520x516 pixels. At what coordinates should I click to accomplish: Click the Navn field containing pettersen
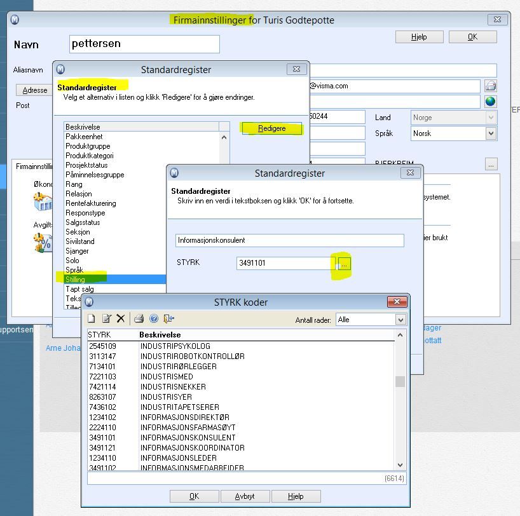[x=144, y=44]
